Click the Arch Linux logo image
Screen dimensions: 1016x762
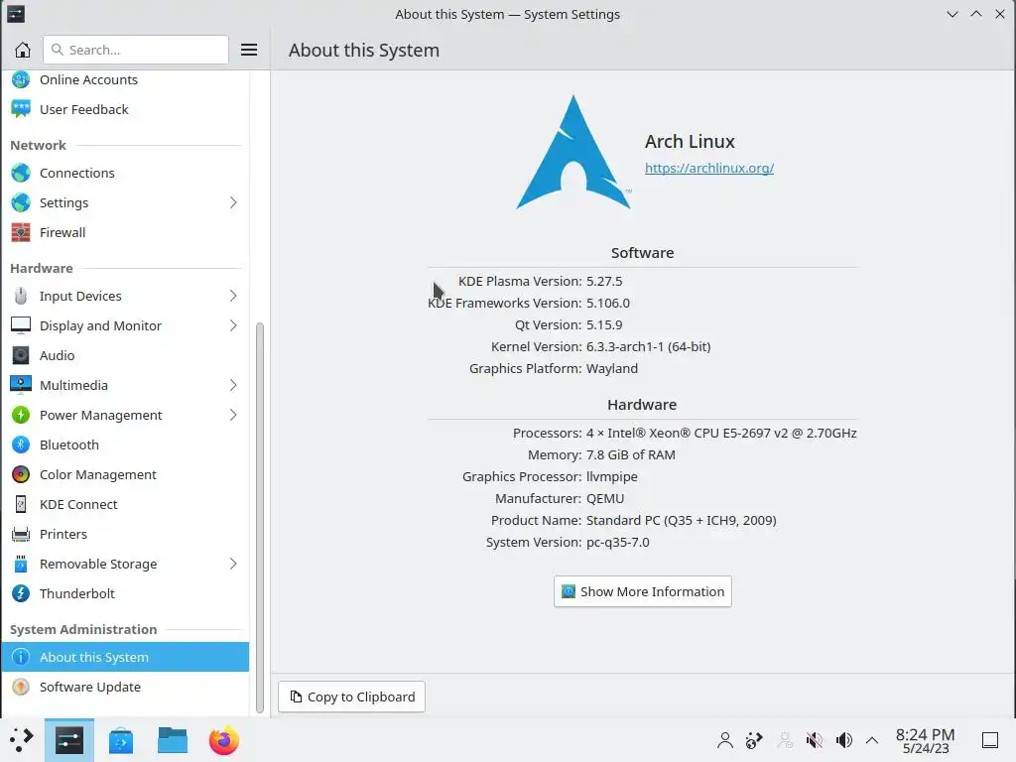pos(573,152)
